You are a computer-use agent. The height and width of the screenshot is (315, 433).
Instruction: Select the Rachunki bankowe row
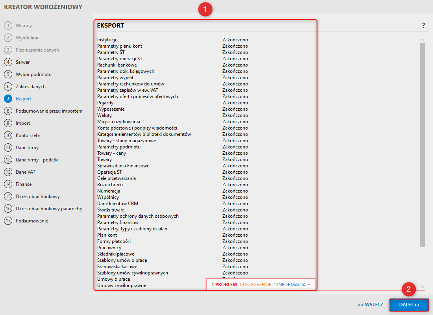[x=172, y=65]
